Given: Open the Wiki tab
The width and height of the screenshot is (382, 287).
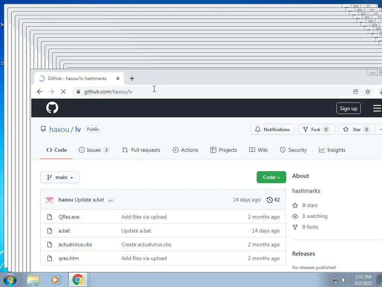Looking at the screenshot, I should (x=259, y=150).
